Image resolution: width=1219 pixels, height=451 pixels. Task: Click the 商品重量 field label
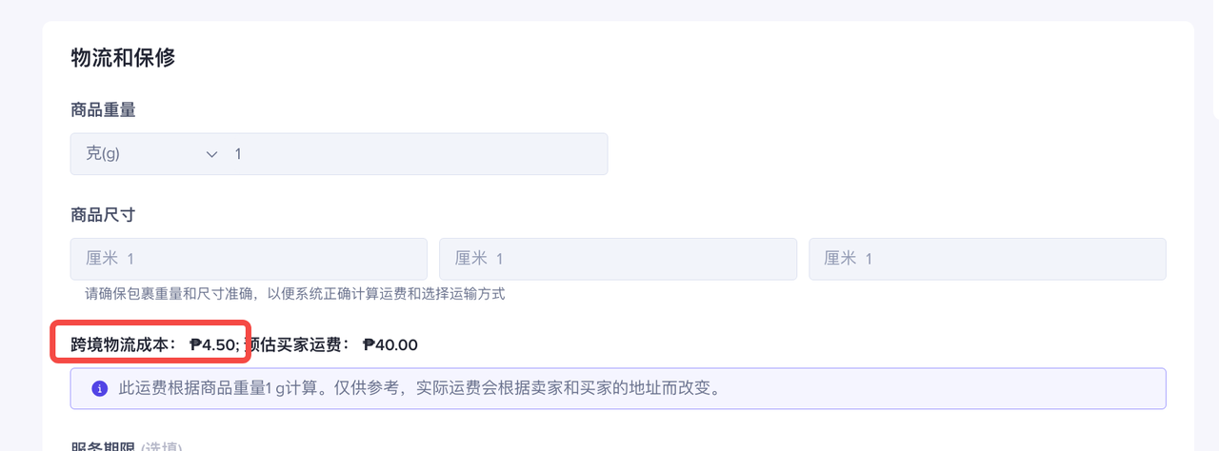tap(103, 110)
